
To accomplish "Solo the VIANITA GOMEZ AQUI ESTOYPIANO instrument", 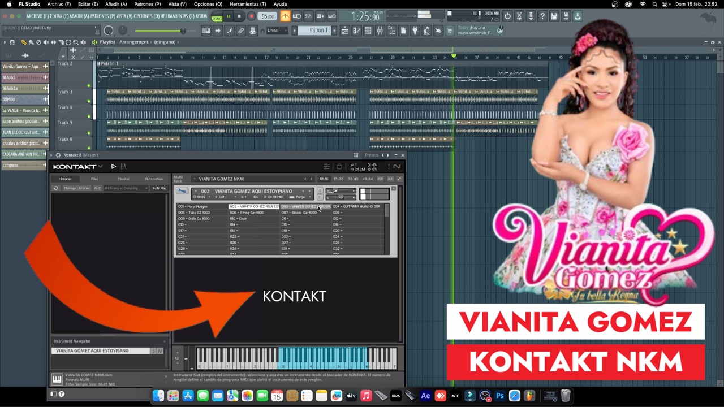I will (x=153, y=351).
